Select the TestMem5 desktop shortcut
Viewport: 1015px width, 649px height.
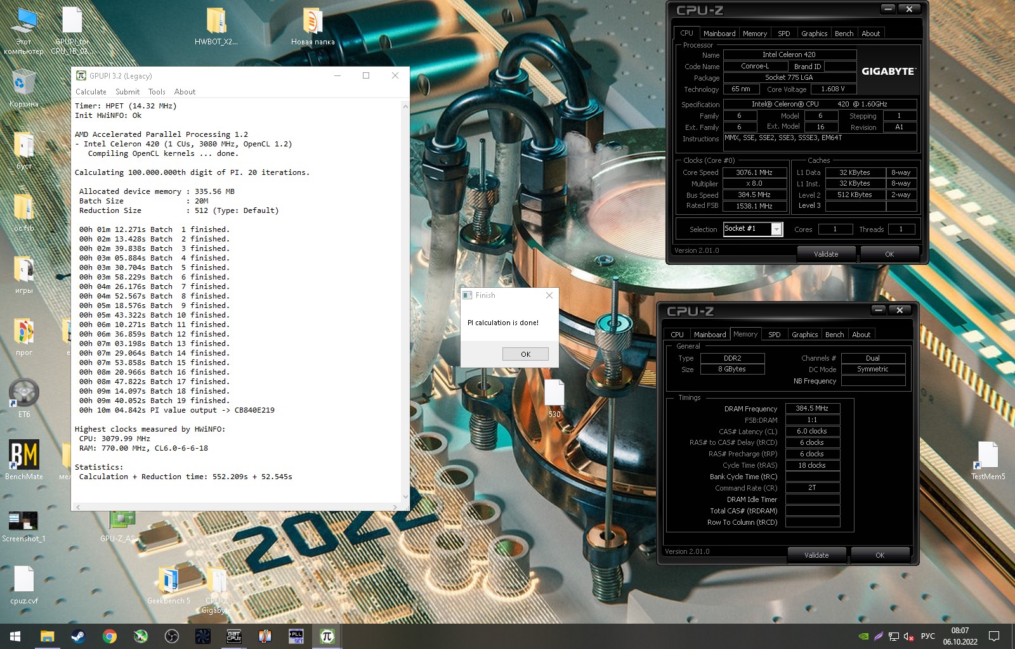[x=988, y=460]
